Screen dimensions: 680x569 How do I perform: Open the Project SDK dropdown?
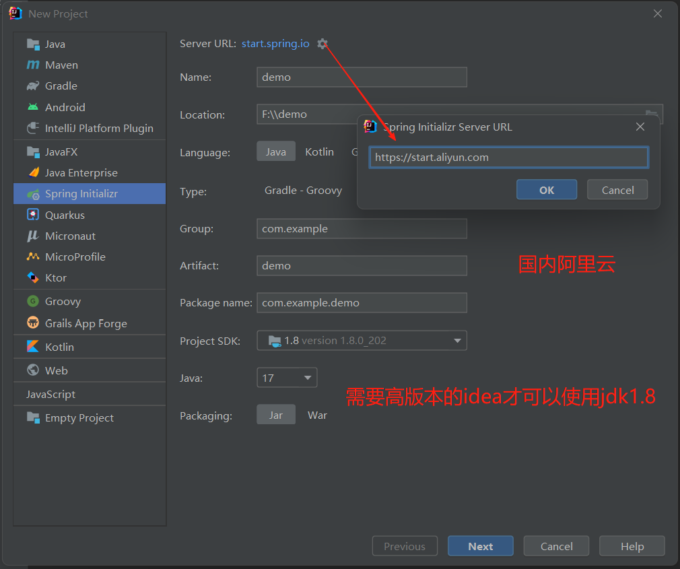(362, 341)
